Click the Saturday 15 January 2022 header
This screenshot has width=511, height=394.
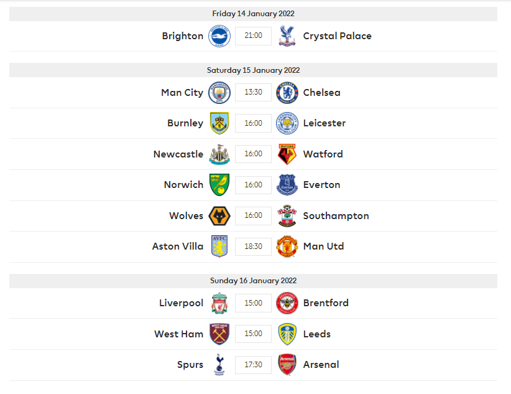253,70
